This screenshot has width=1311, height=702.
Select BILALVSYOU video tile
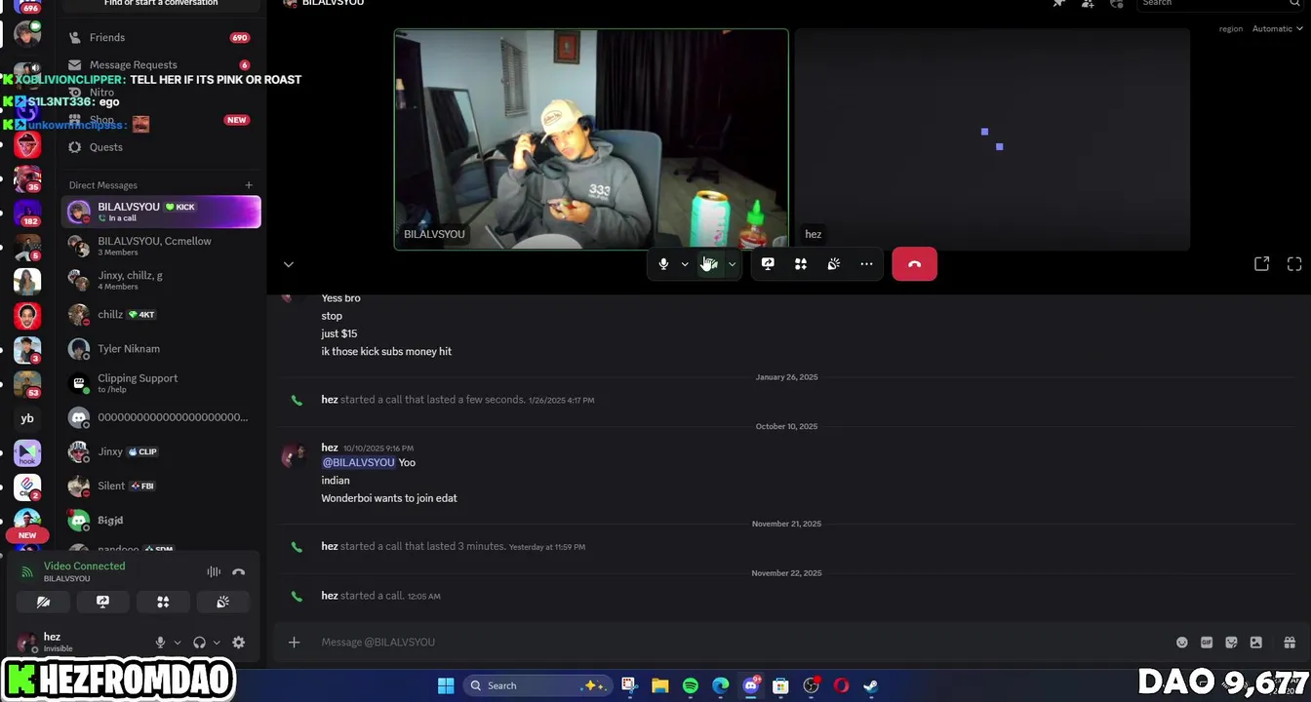point(591,139)
